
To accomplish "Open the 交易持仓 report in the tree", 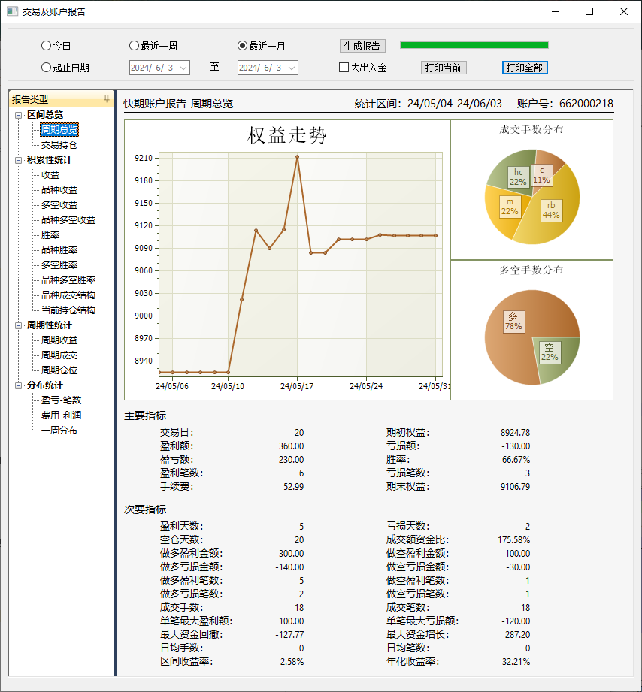I will pyautogui.click(x=59, y=145).
